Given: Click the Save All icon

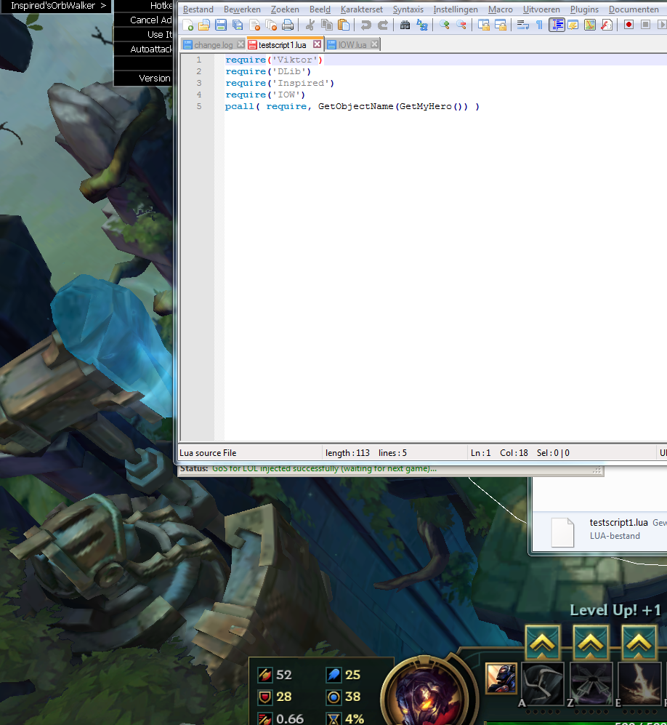Looking at the screenshot, I should [238, 25].
